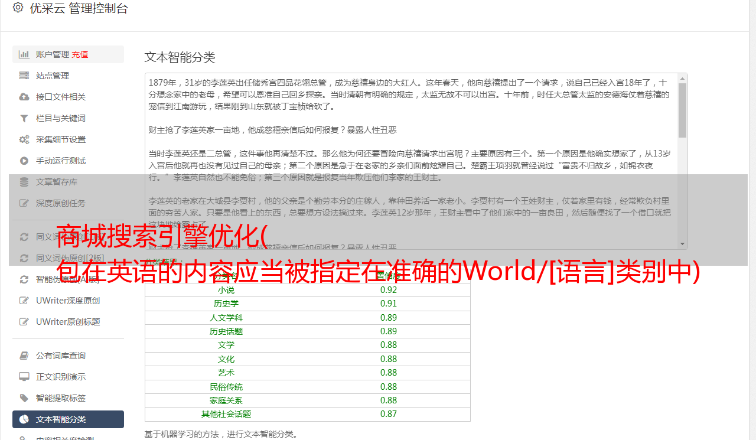This screenshot has width=756, height=440.
Task: Click the tag icon for 智能提取标签
Action: pyautogui.click(x=24, y=398)
